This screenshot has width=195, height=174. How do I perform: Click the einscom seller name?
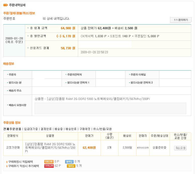click(x=143, y=148)
